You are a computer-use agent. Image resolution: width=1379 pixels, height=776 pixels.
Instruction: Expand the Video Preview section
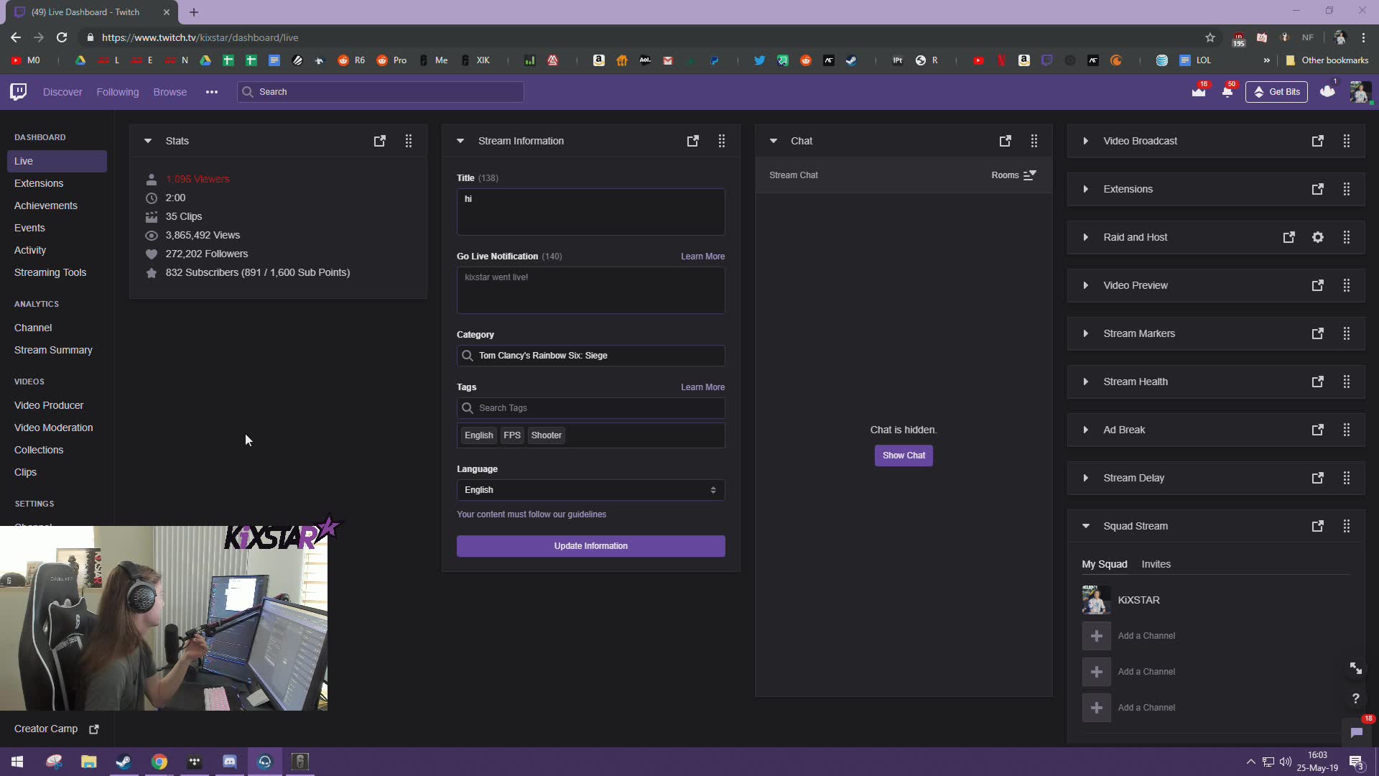pos(1085,285)
